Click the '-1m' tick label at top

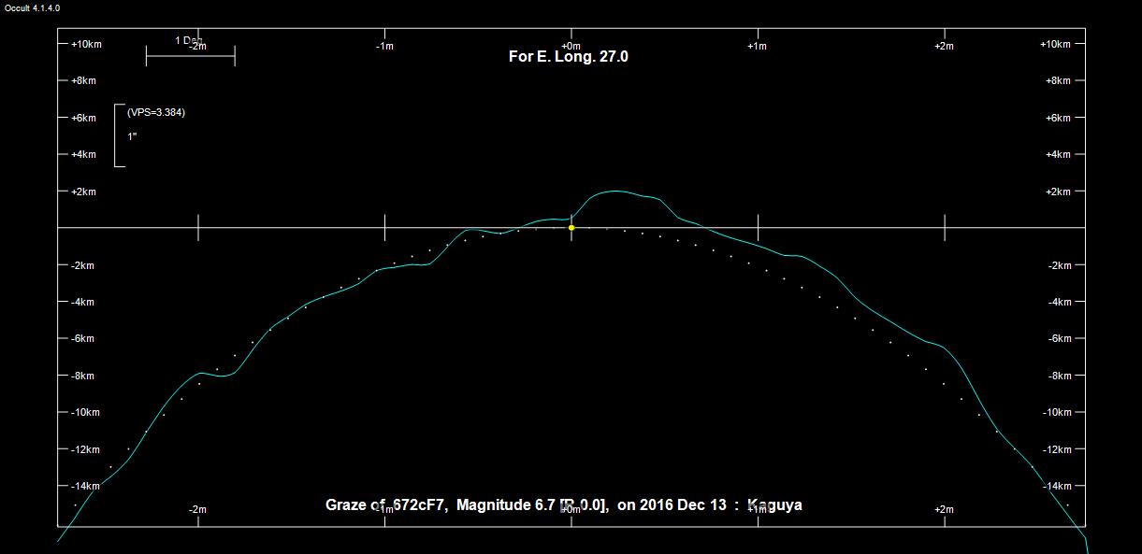pos(383,46)
